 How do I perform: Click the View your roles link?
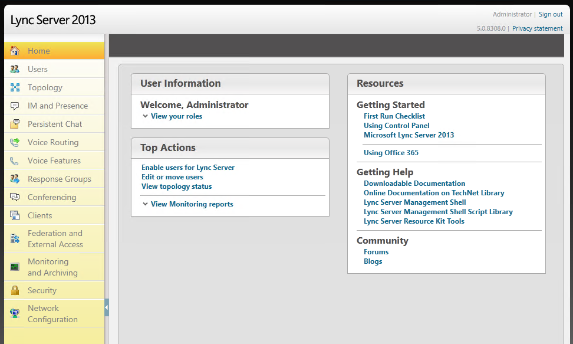(176, 116)
